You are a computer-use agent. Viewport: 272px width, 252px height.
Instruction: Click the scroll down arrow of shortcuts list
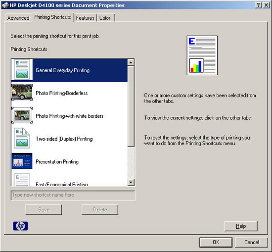tap(131, 183)
